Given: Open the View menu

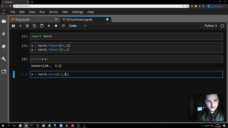Looking at the screenshot, I should coord(32,12).
